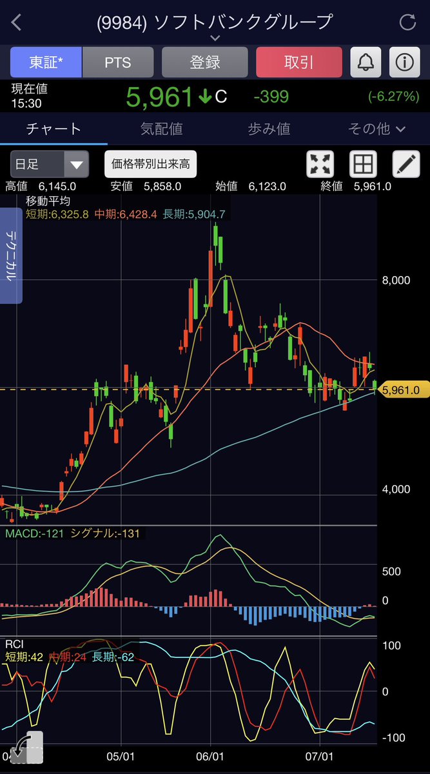Viewport: 430px width, 774px height.
Task: Tap the RCI 短期:42 value
Action: coord(25,658)
